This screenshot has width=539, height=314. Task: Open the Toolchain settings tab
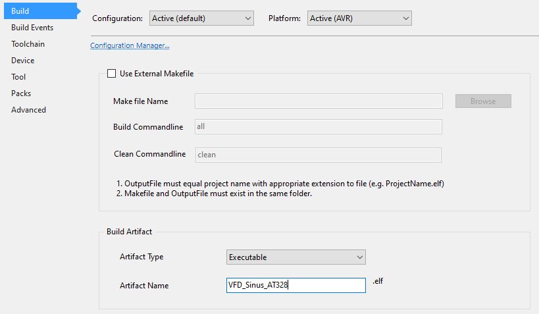(x=28, y=44)
